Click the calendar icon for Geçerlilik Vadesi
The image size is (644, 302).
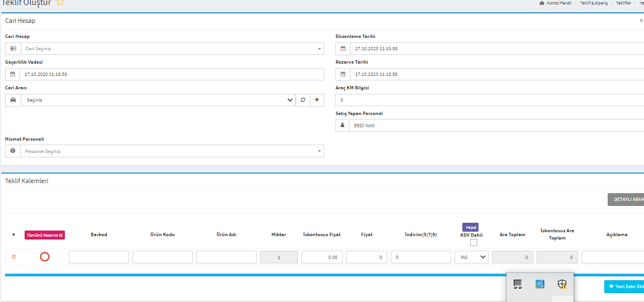point(13,74)
